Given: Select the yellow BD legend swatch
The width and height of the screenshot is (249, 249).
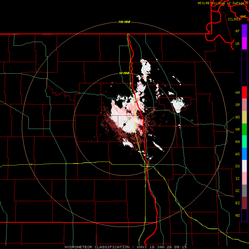Looking at the screenshot, I should tap(244, 117).
